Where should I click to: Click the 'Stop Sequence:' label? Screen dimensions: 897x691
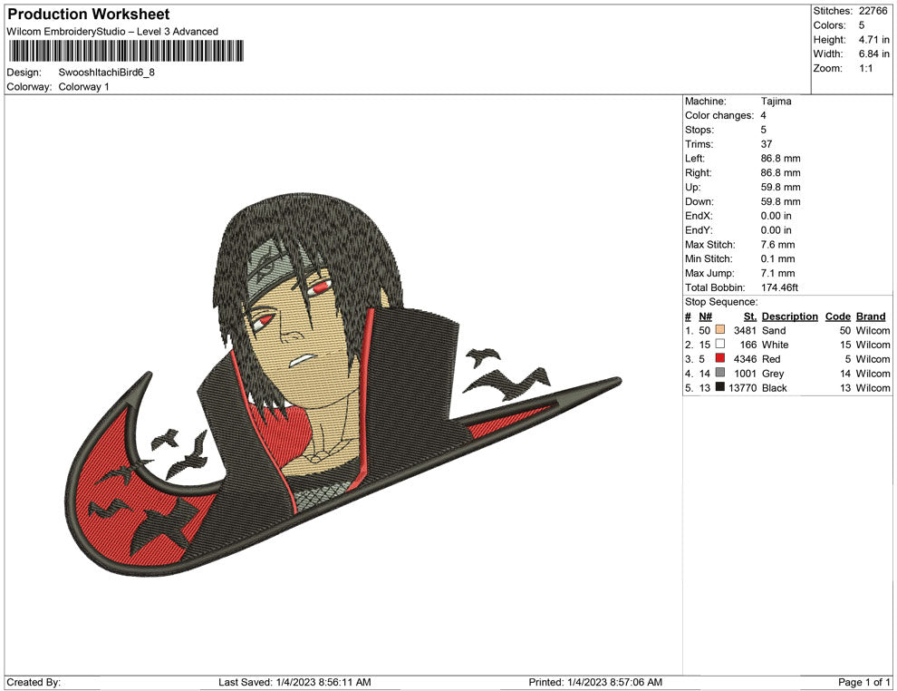tap(721, 302)
